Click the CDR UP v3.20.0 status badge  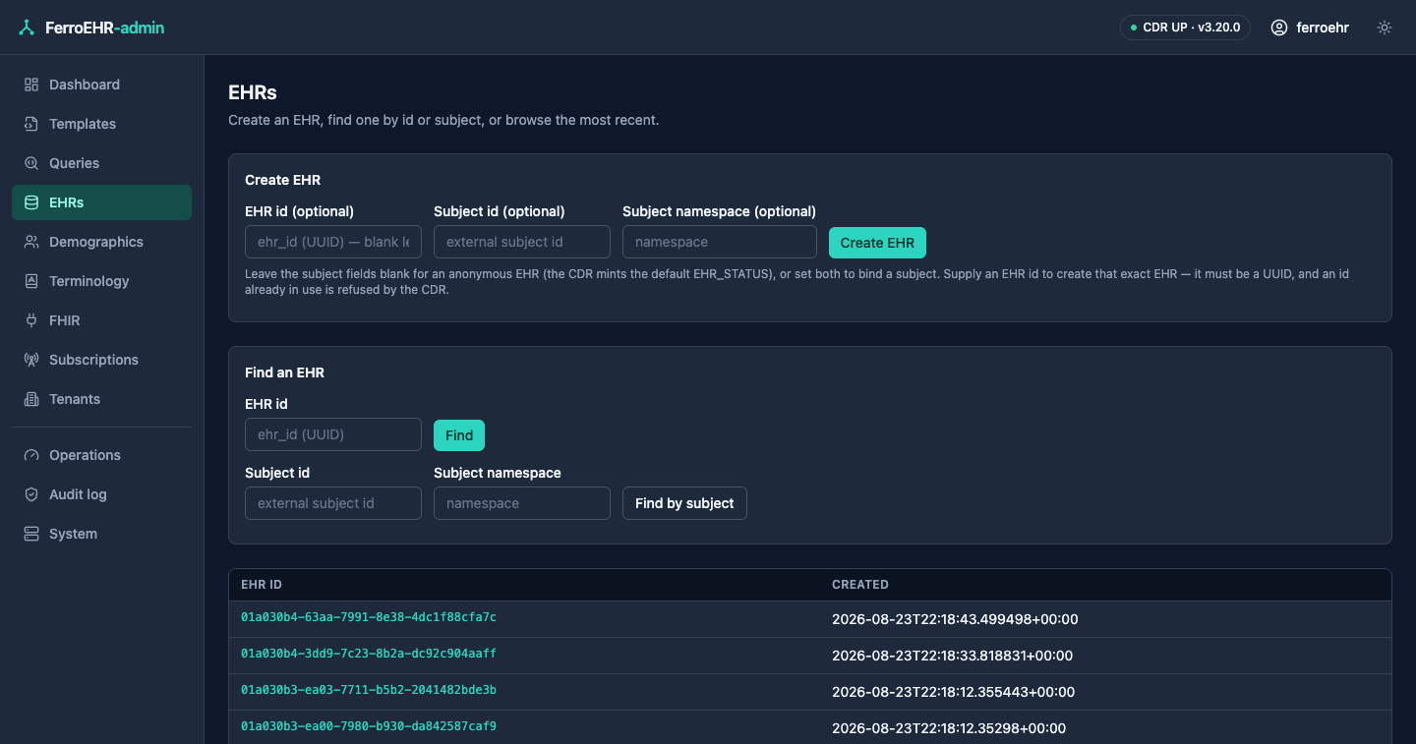1185,28
